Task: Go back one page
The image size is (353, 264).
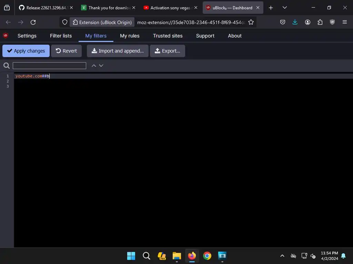Action: [8, 22]
